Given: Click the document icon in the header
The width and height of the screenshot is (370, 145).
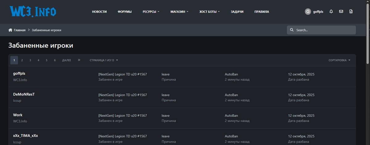Looking at the screenshot, I should click(x=351, y=12).
